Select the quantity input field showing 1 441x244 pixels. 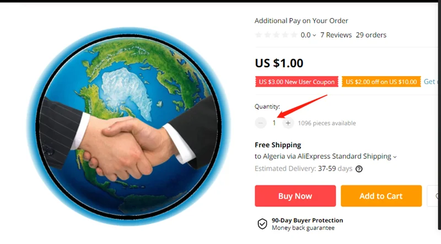274,123
